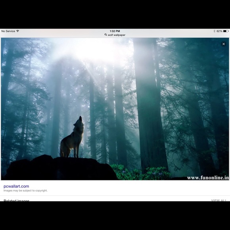Click the 'wolf wallpaper' search text
Viewport: 230px width, 230px height.
(117, 35)
